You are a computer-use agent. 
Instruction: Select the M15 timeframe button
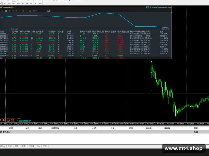coord(14,3)
